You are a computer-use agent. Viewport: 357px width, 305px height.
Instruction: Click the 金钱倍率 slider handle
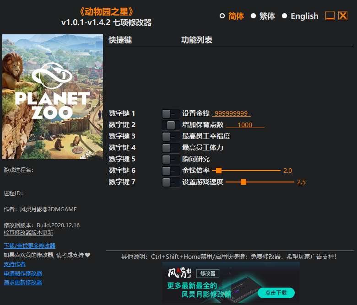(x=219, y=171)
